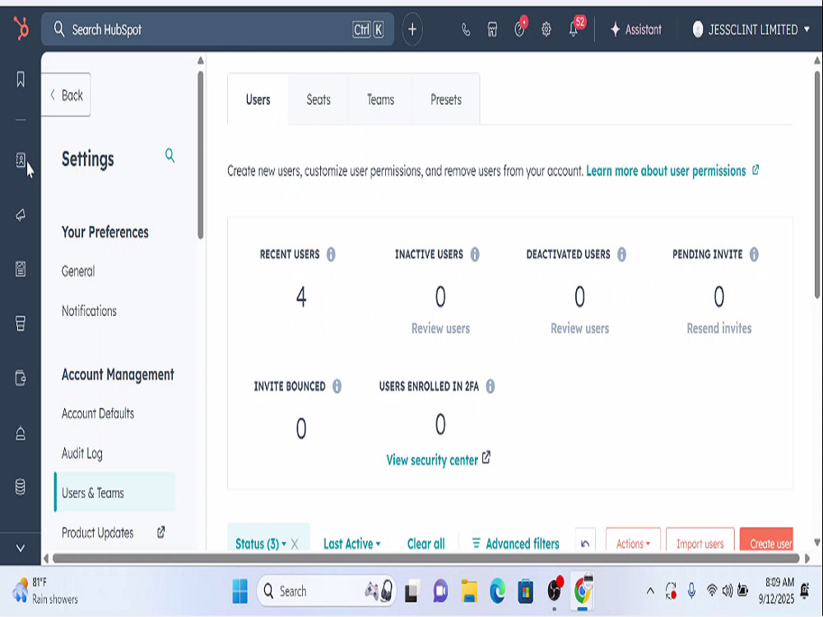Click the settings panel vertical scrollbar
This screenshot has width=823, height=617.
201,155
